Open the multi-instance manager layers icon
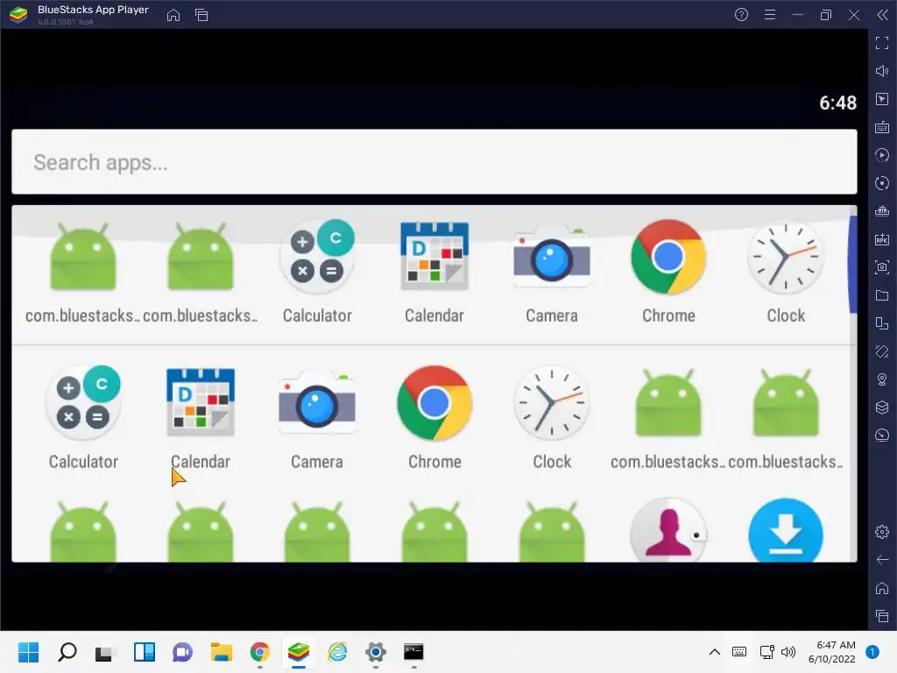The width and height of the screenshot is (897, 673). 882,407
